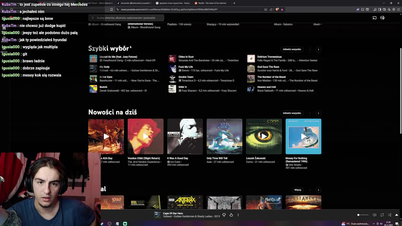Play all in Nowości na dziś section
Viewport: 402px width, 226px height.
[x=292, y=113]
